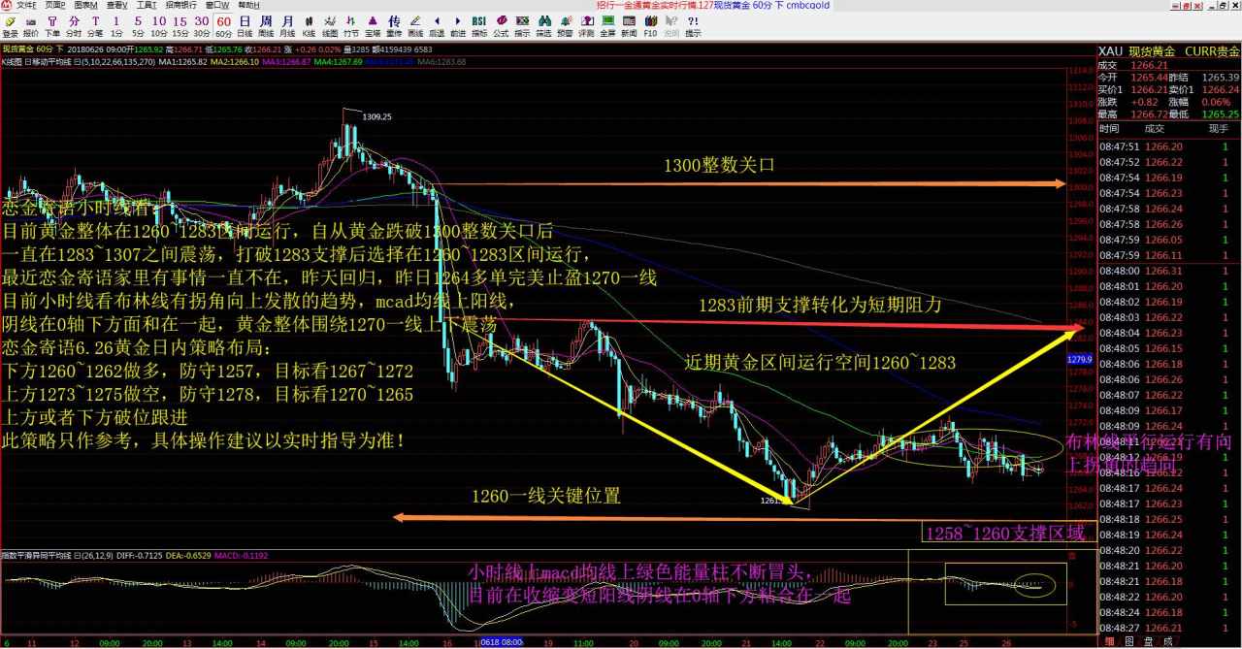Screen dimensions: 1242x649
Task: Click the 时间 column header
Action: coord(1109,129)
